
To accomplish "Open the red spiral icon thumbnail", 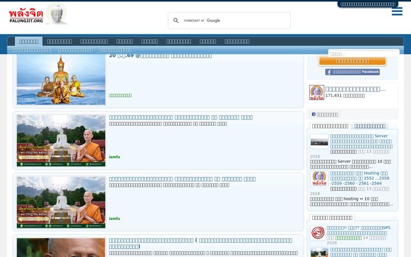I will point(317,233).
